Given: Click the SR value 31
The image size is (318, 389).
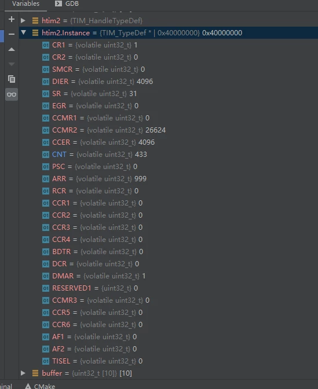Looking at the screenshot, I should [x=133, y=94].
